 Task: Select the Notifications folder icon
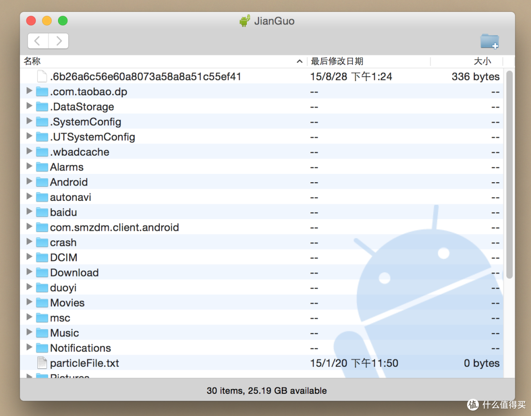click(42, 348)
